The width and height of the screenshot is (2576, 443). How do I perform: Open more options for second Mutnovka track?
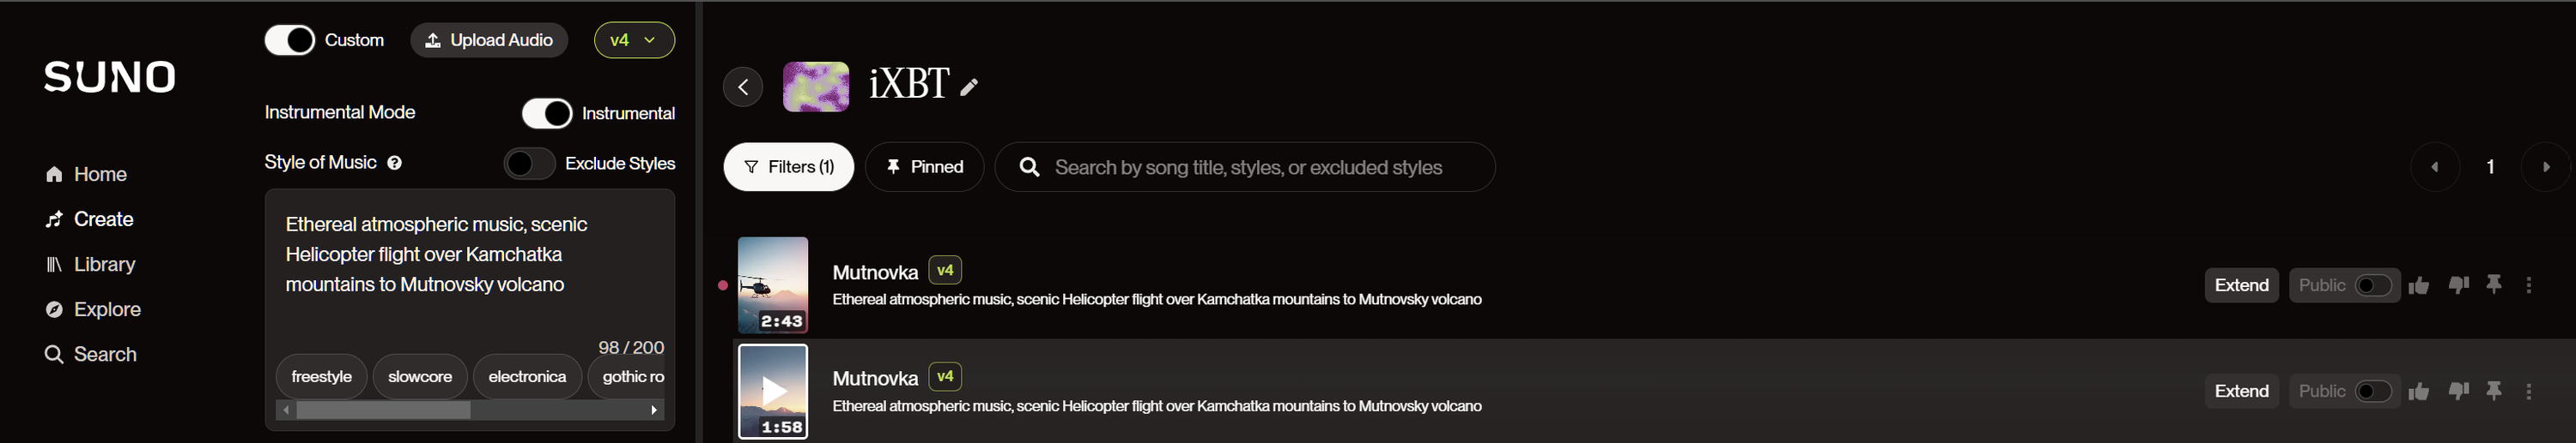click(2529, 391)
